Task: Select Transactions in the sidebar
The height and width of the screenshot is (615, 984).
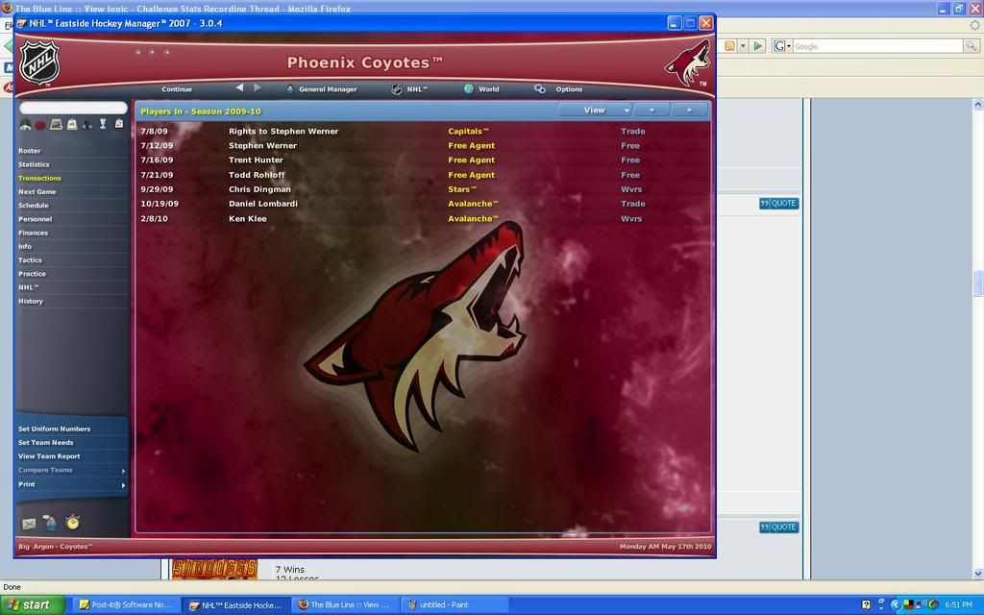Action: [x=39, y=178]
